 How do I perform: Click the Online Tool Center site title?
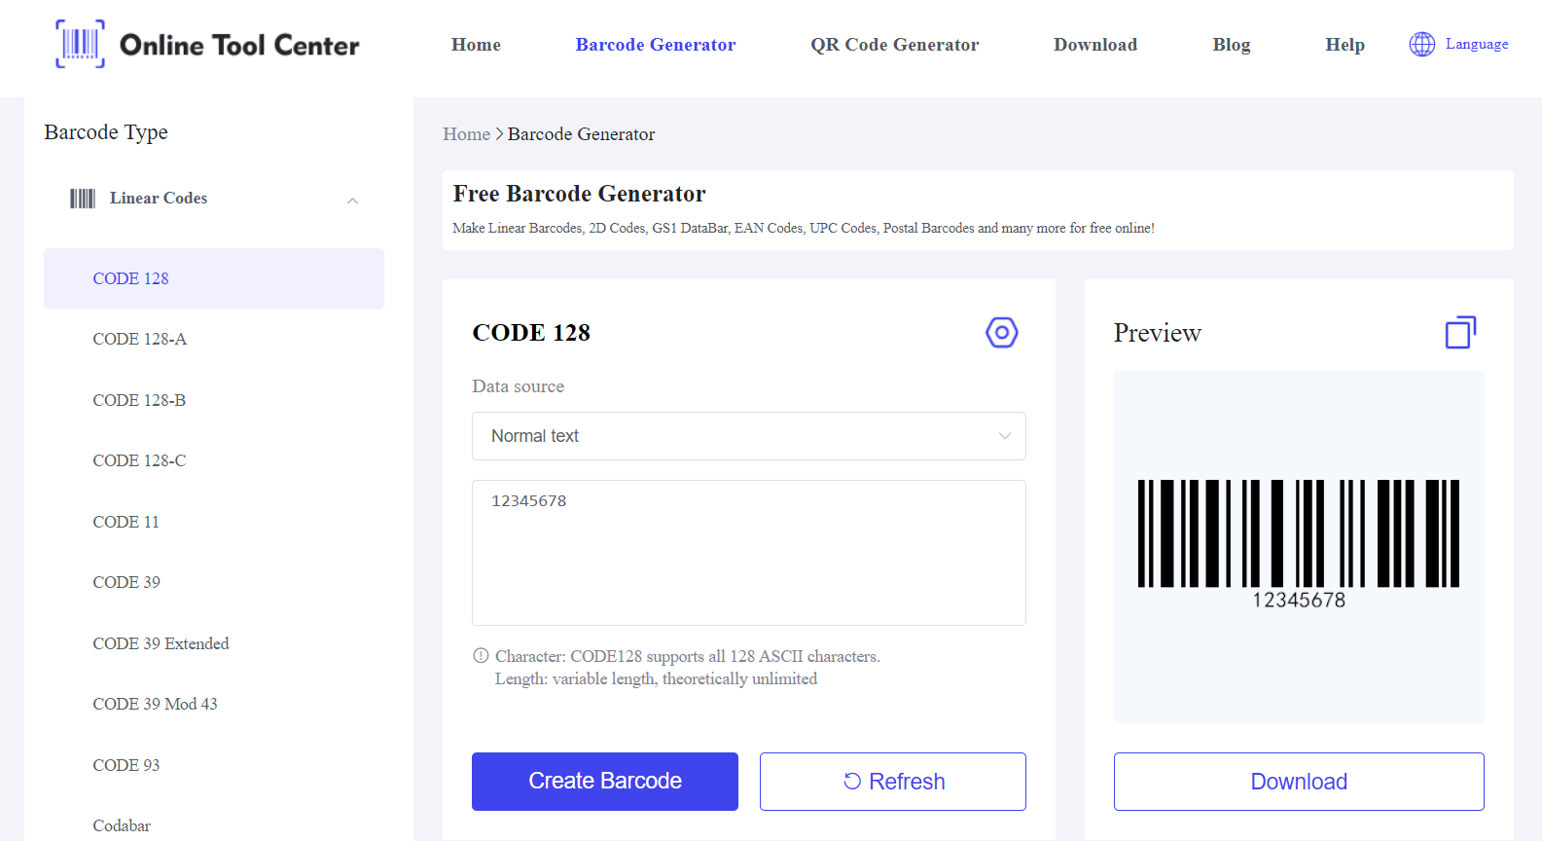click(x=239, y=45)
